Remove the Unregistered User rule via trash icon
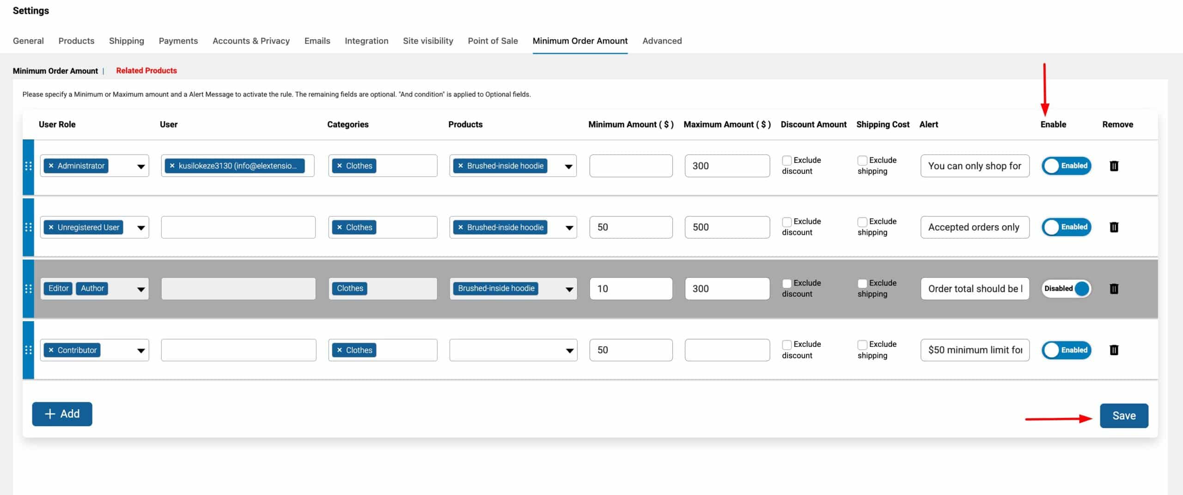This screenshot has height=495, width=1183. pyautogui.click(x=1114, y=227)
